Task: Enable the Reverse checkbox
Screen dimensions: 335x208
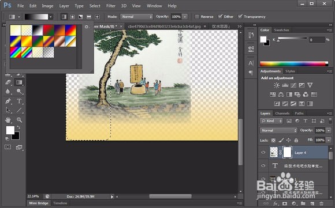Action: (197, 17)
